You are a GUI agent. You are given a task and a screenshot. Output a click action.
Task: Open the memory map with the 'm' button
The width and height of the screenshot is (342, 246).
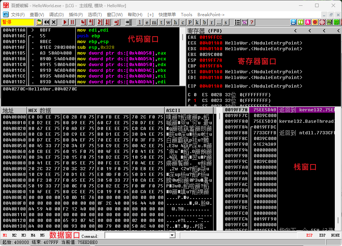154,22
